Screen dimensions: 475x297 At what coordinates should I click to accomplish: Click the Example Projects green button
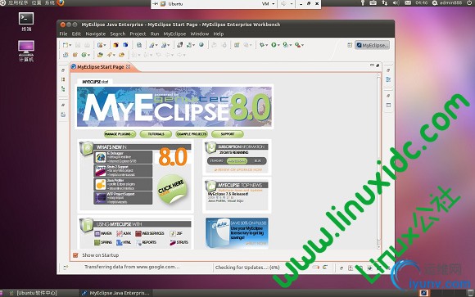(192, 134)
